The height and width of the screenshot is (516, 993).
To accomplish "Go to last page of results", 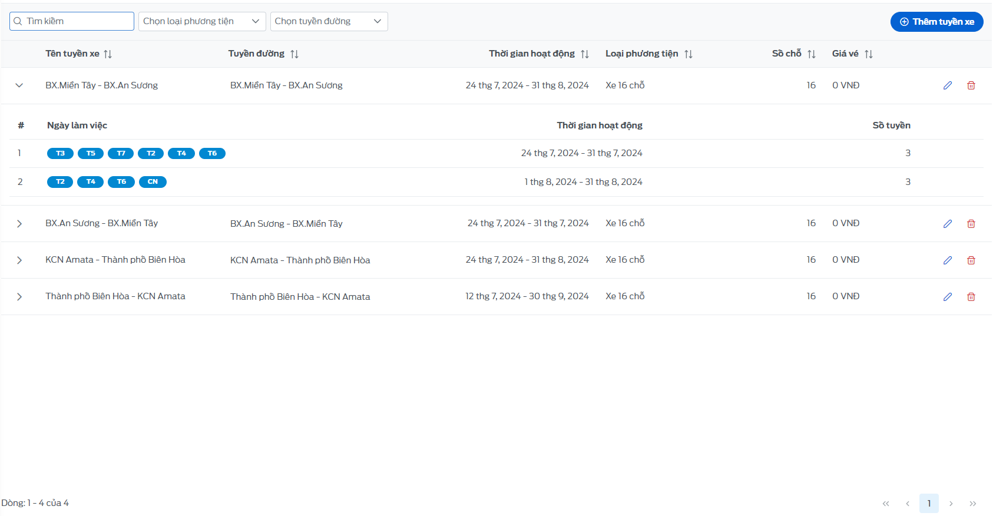I will (973, 504).
